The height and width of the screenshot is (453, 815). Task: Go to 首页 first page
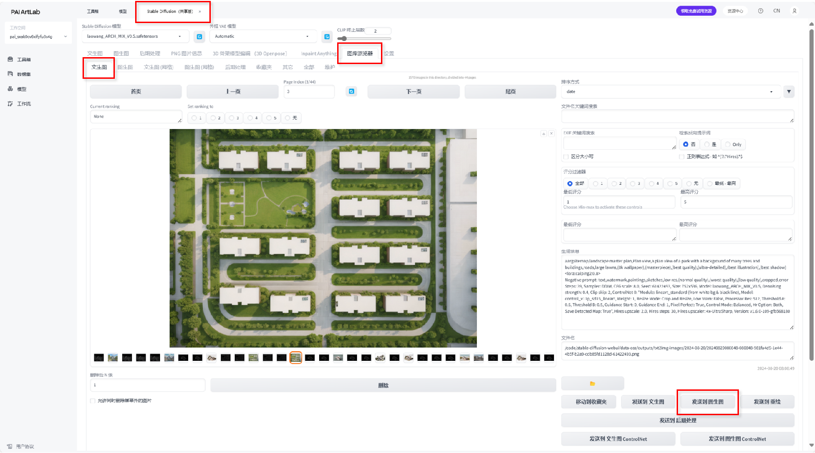[136, 92]
